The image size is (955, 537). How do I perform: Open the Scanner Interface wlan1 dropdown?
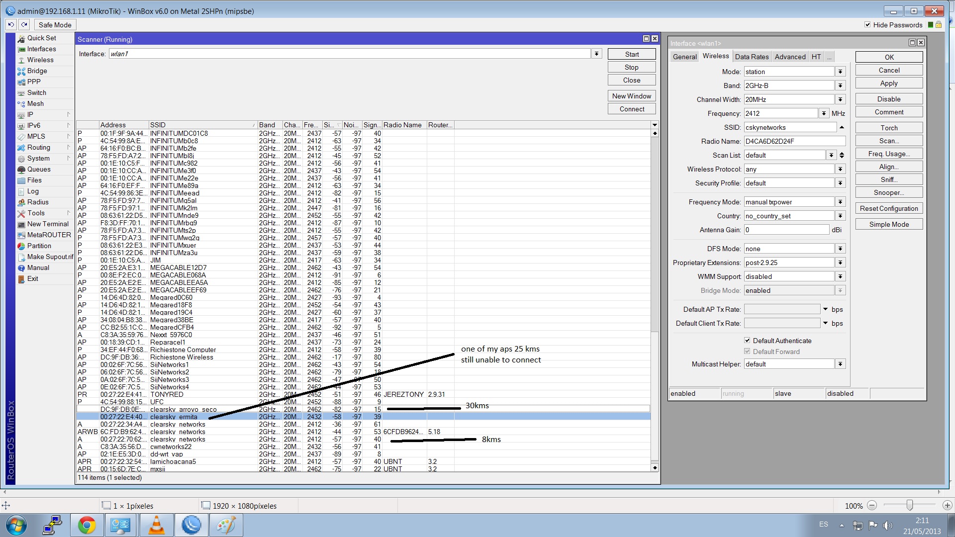(596, 54)
